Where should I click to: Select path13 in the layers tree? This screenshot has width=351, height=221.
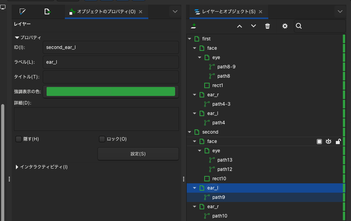pyautogui.click(x=225, y=160)
